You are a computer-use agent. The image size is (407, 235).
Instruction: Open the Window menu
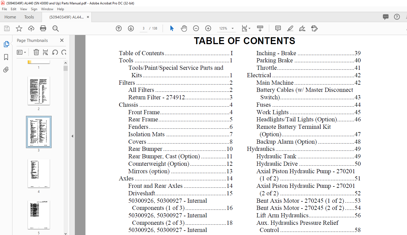tap(47, 9)
